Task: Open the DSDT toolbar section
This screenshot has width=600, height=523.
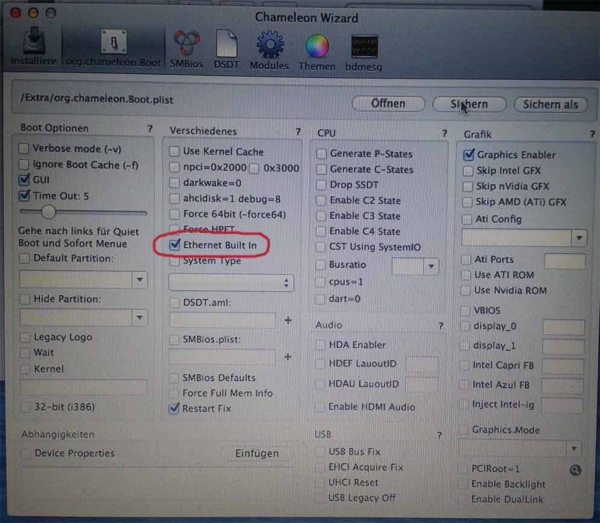Action: [227, 49]
